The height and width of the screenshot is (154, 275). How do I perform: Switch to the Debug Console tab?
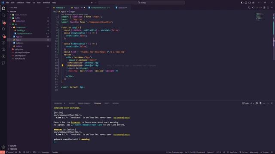(84, 103)
